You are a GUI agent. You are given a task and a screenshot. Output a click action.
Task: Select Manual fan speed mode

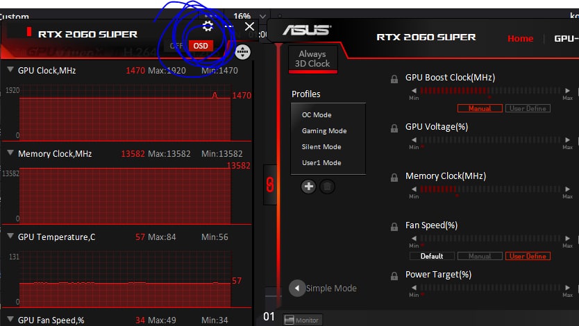click(x=480, y=256)
